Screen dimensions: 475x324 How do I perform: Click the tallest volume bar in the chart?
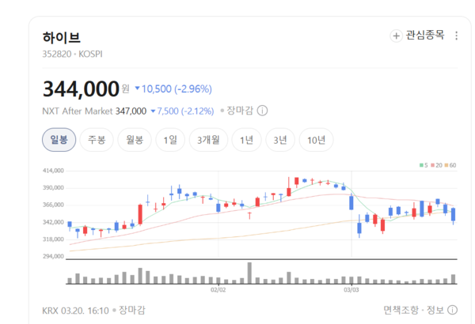[249, 272]
